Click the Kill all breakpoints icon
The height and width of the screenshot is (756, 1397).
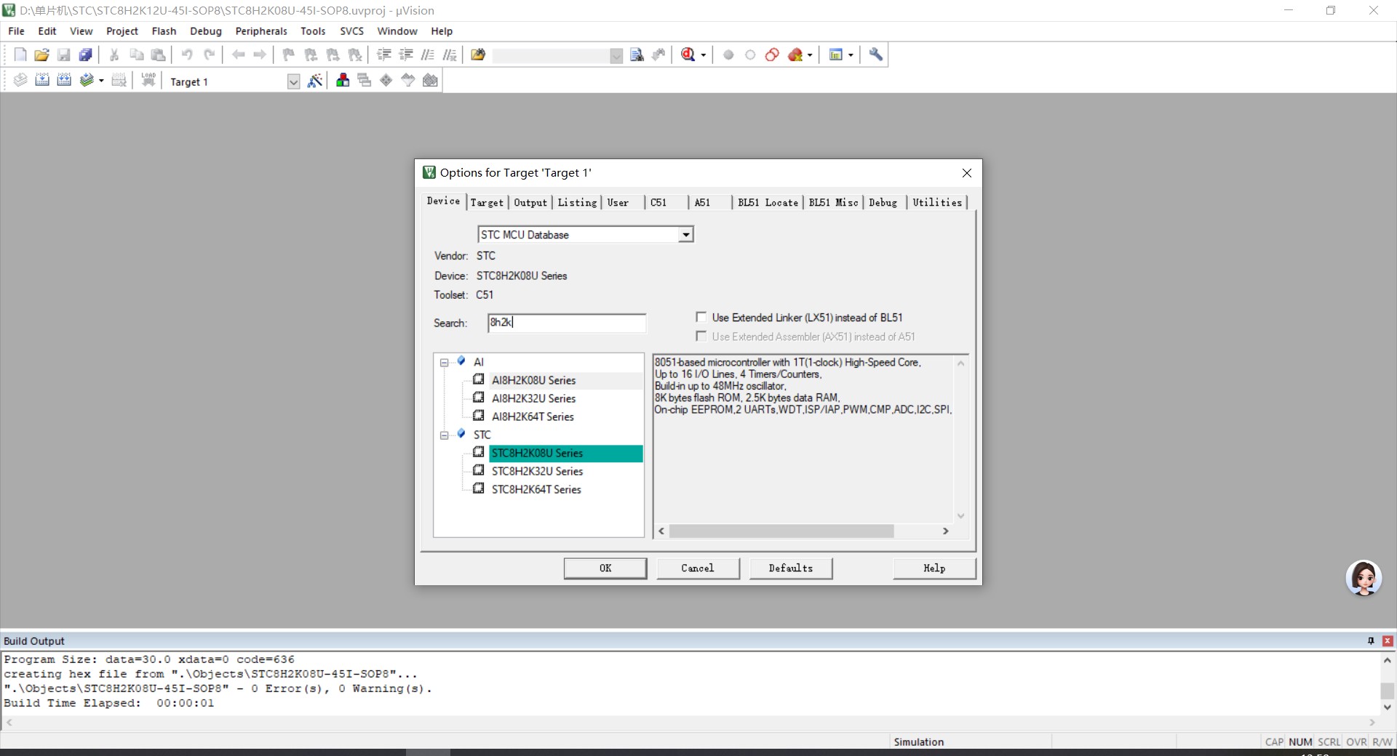[795, 55]
